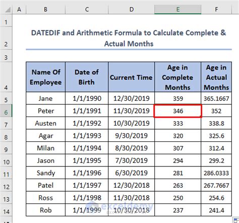The image size is (239, 223).
Task: Select column F header
Action: point(216,10)
